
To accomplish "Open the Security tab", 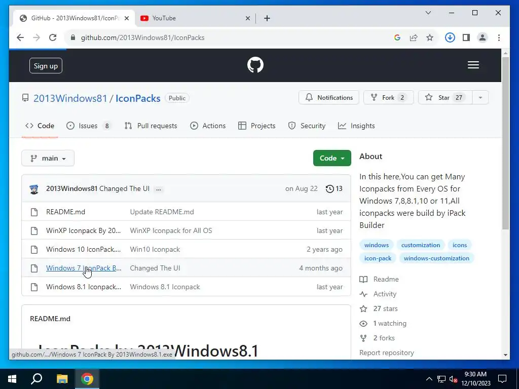I will (x=307, y=126).
